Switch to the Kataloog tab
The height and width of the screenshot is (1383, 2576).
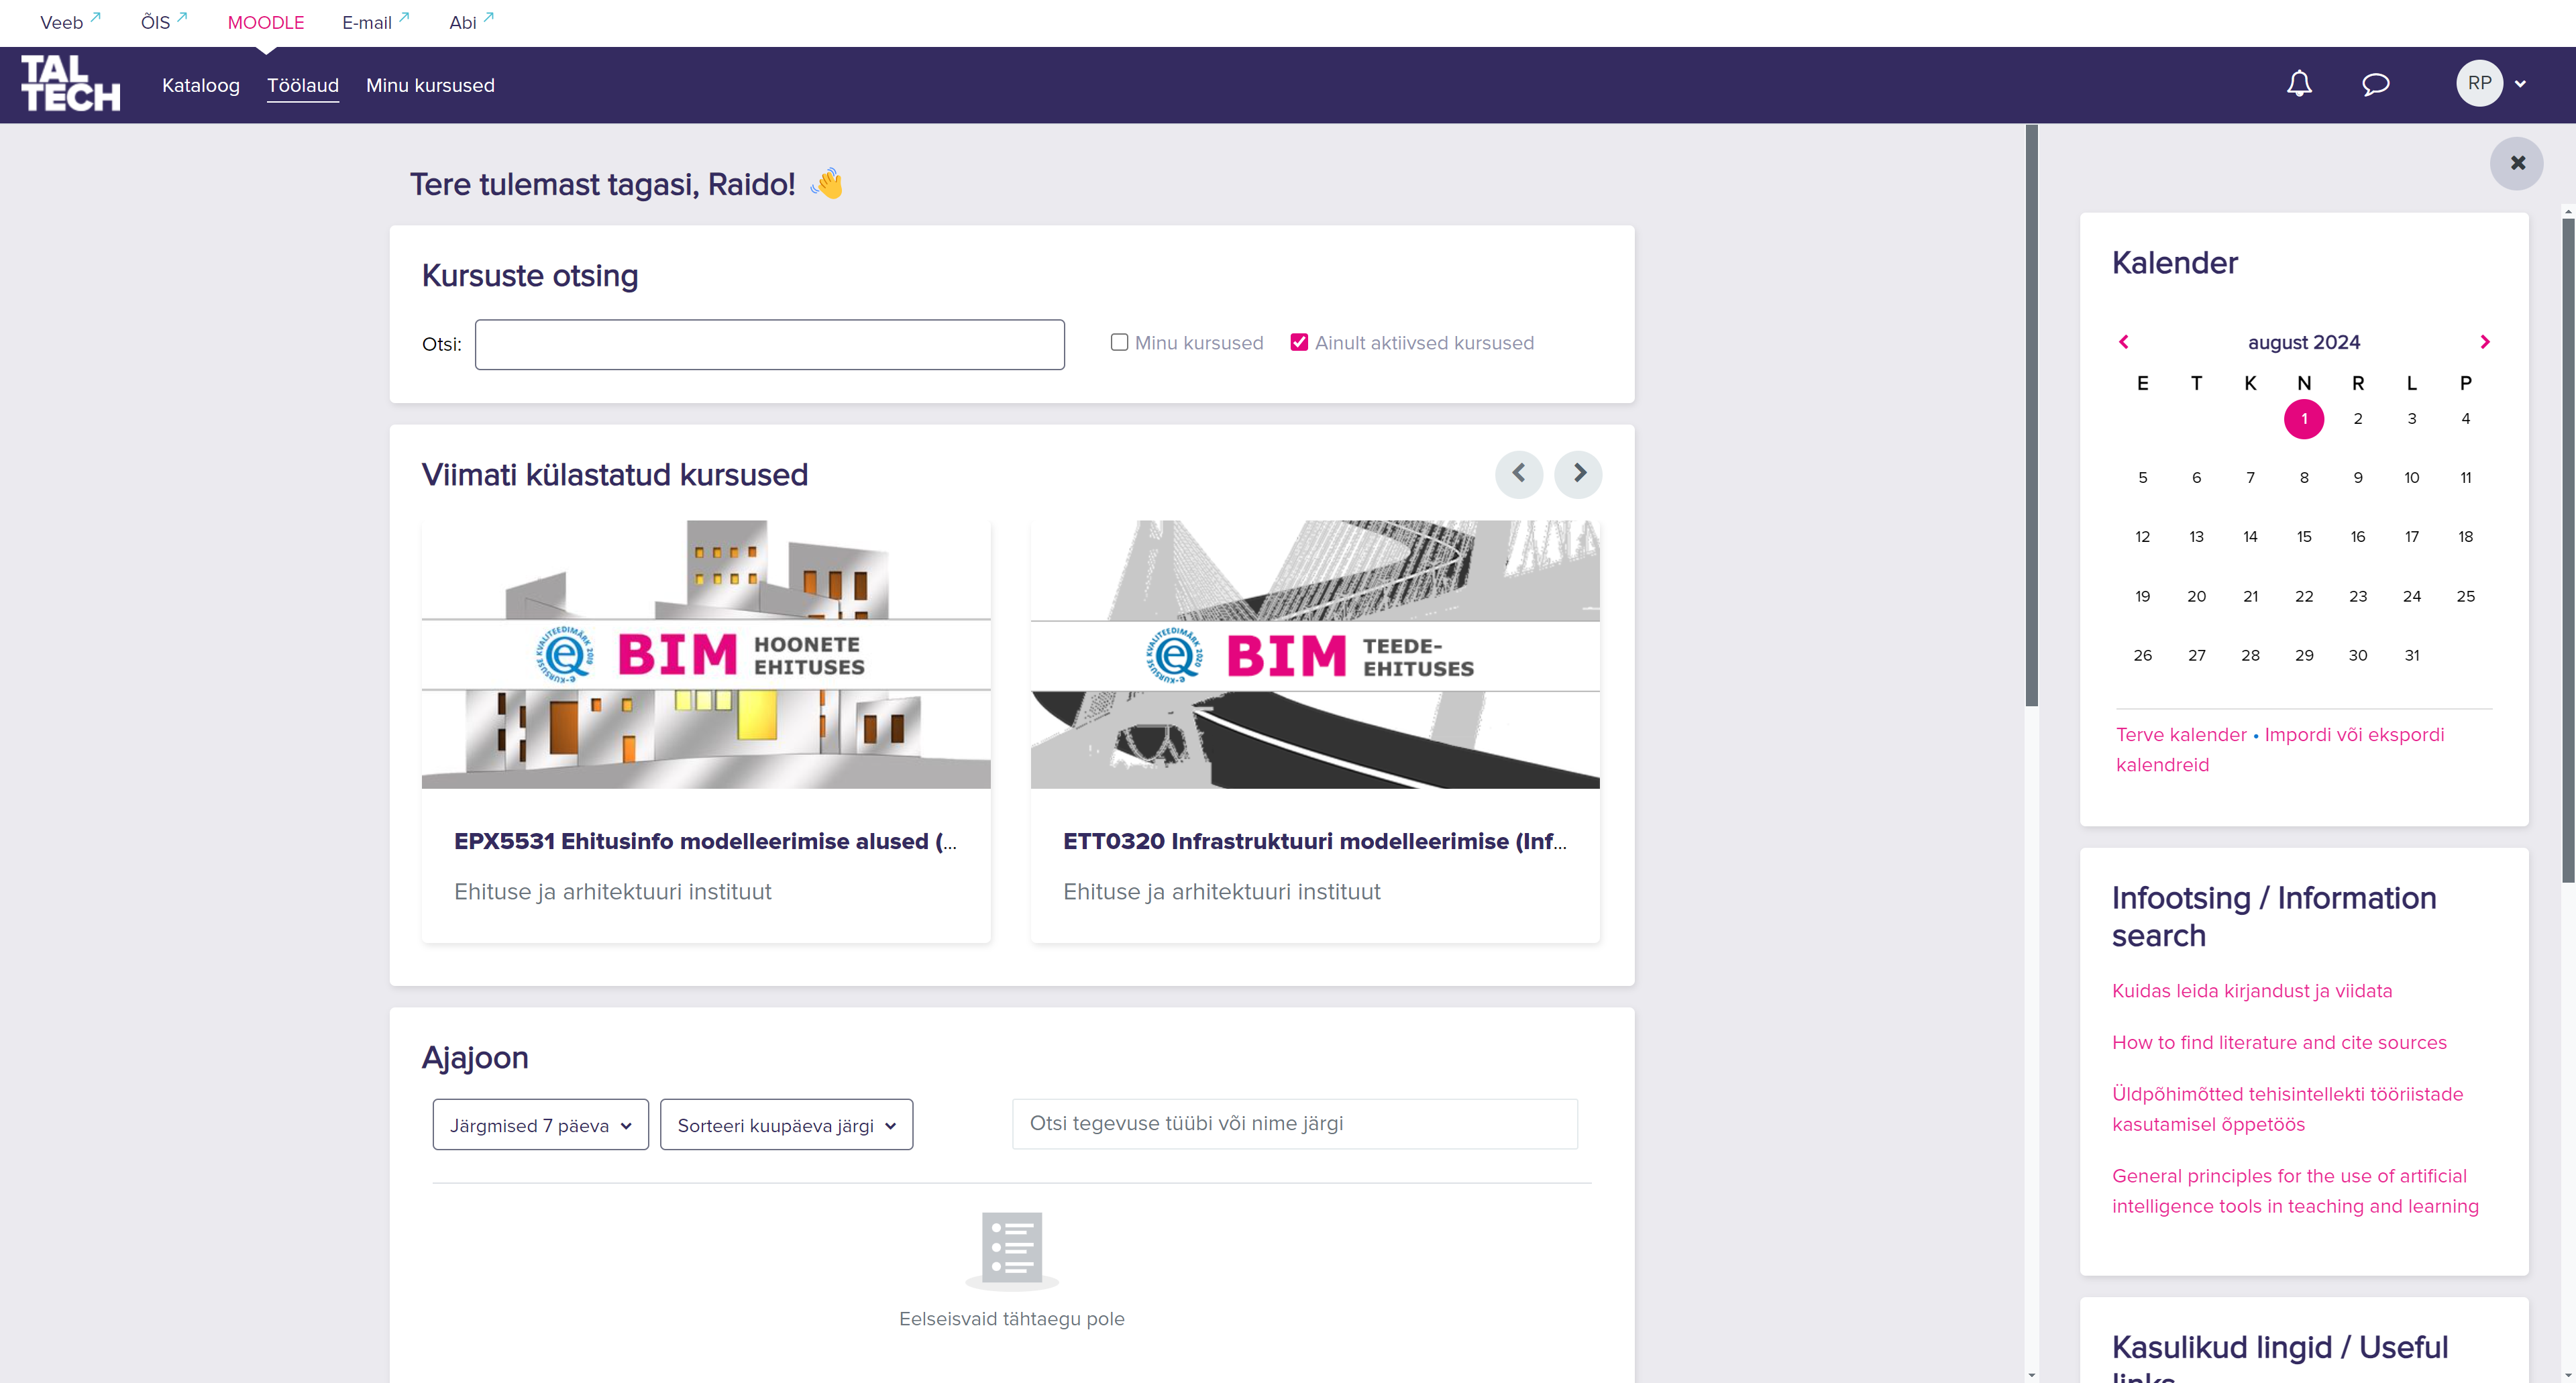pos(201,86)
